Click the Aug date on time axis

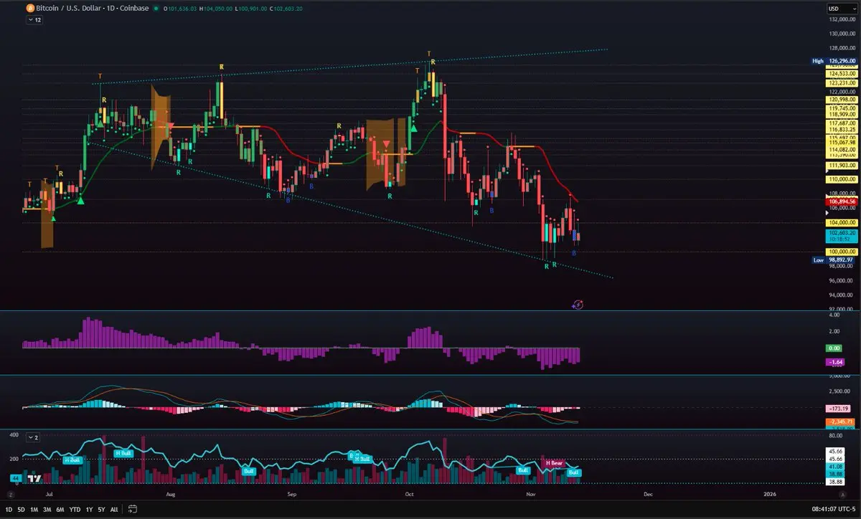tap(170, 495)
